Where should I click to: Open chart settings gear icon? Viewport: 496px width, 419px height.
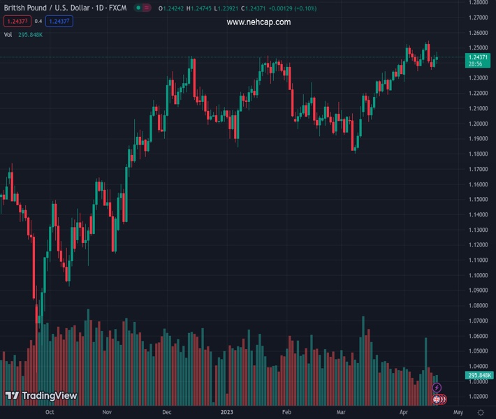click(x=481, y=413)
